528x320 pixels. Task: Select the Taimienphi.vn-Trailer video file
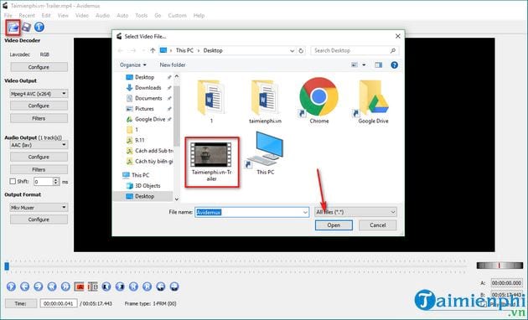(211, 162)
